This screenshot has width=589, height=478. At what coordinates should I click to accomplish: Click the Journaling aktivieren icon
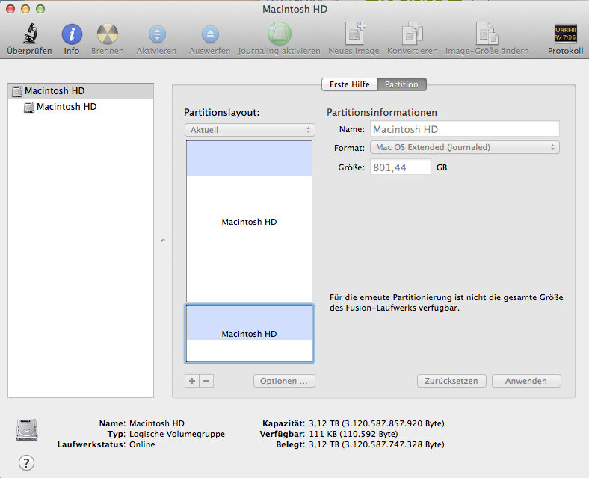click(279, 34)
